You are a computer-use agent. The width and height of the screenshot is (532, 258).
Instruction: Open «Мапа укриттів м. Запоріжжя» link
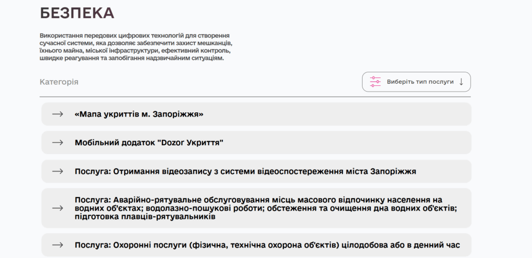(x=139, y=114)
